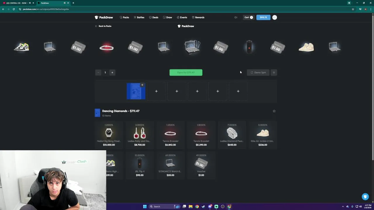Show hidden system tray icons

click(x=343, y=206)
